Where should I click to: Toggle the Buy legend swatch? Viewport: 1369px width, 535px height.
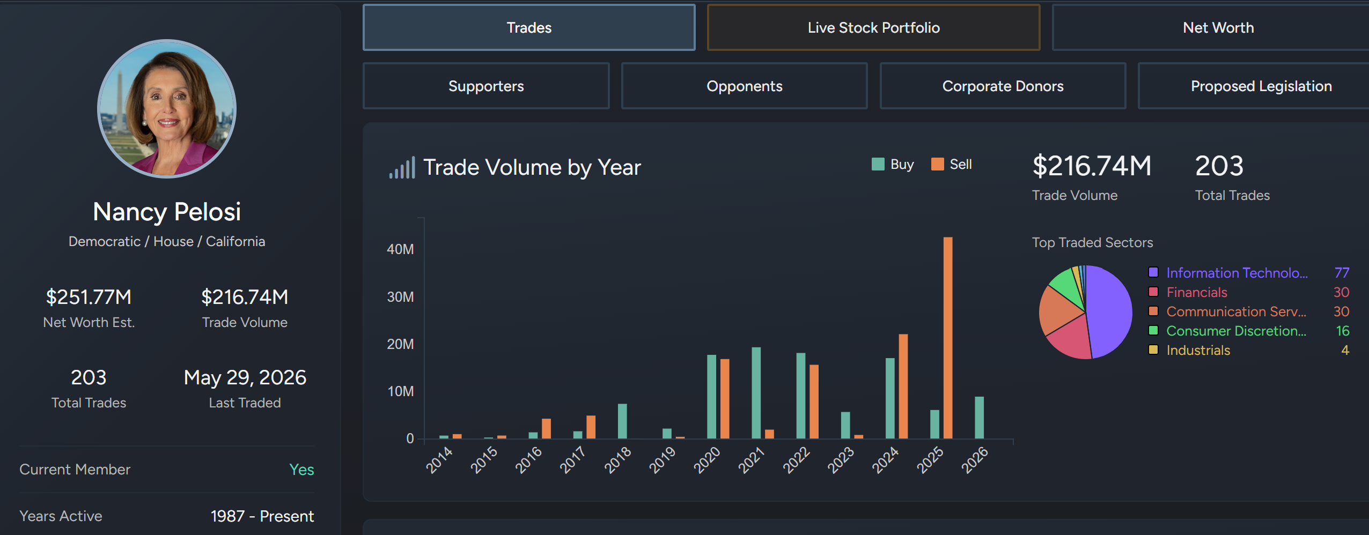(878, 164)
